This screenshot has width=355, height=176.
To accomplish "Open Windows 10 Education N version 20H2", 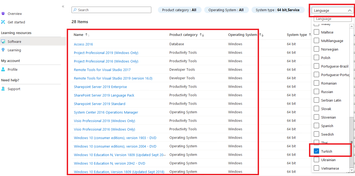I will click(110, 163).
